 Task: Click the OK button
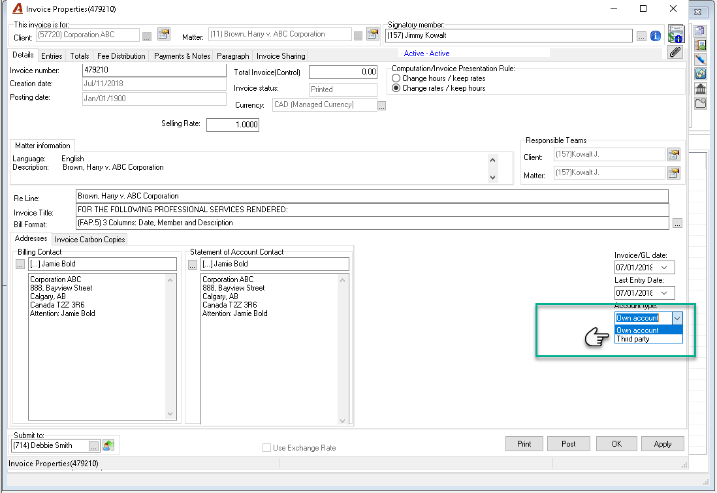point(616,443)
